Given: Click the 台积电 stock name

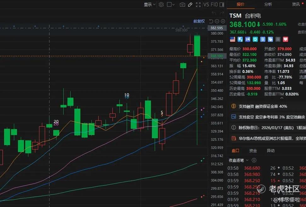Looking at the screenshot, I should click(253, 16).
